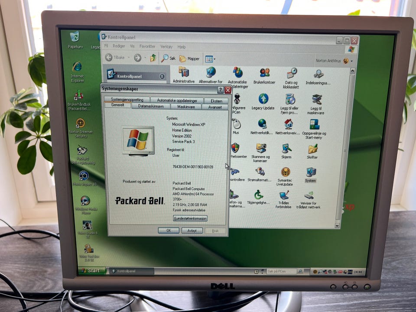416x312 pixels.
Task: Open the Verktøy menu
Action: [166, 46]
